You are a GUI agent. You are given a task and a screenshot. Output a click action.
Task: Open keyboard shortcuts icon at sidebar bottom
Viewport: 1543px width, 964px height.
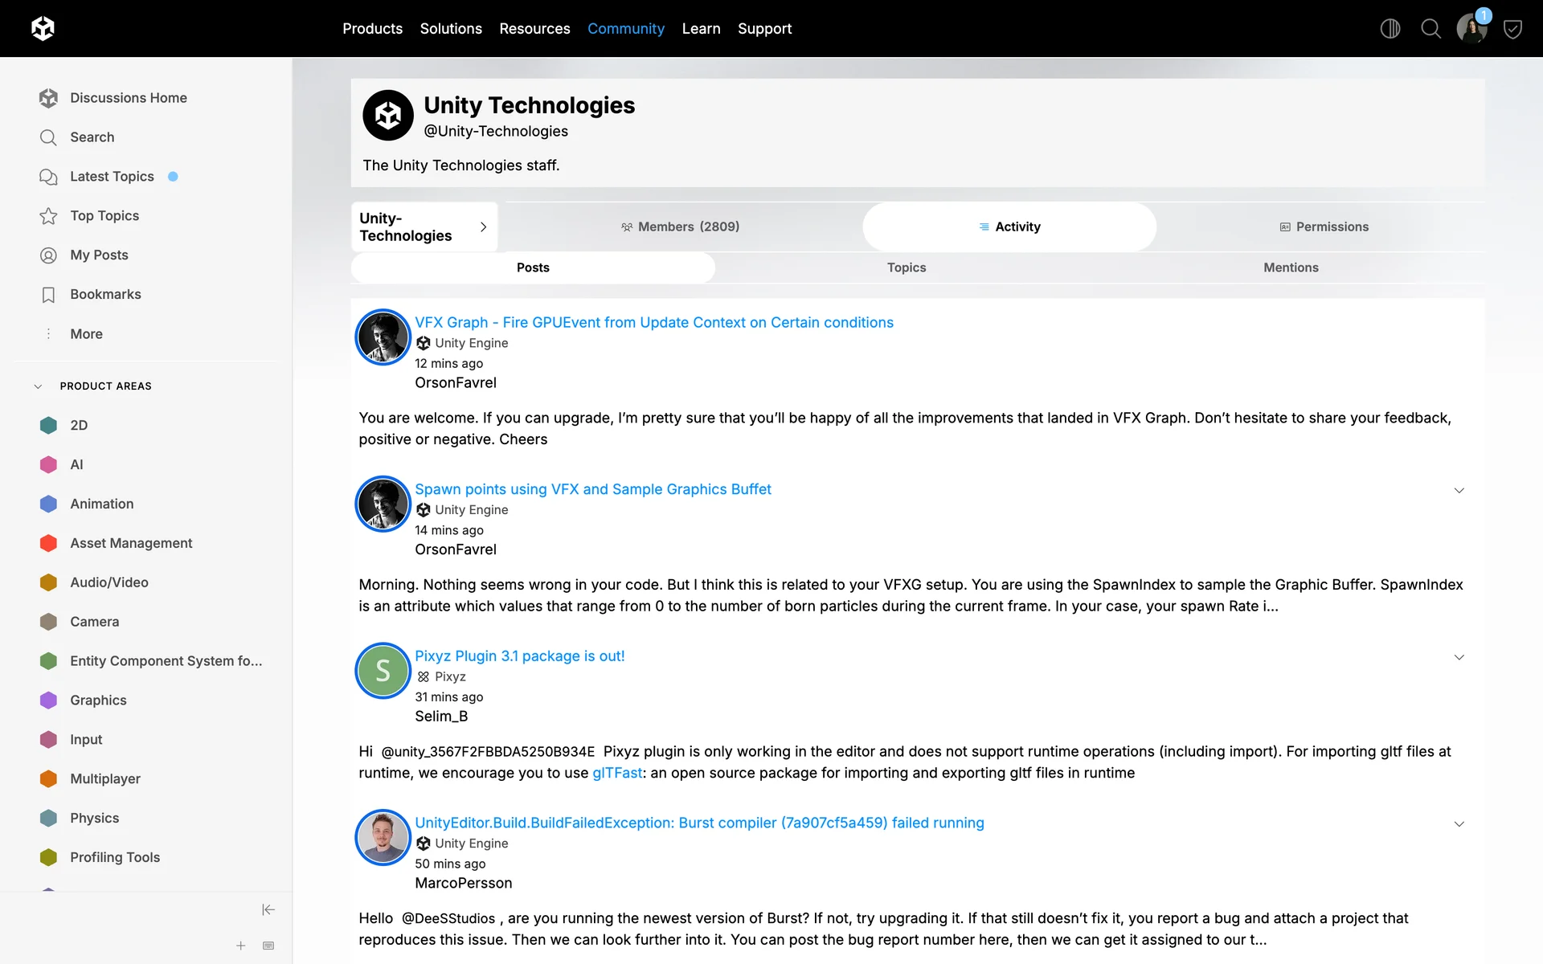tap(268, 946)
